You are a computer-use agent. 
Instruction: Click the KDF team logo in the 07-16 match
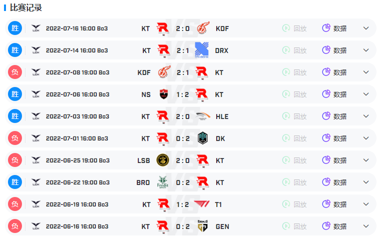point(203,28)
